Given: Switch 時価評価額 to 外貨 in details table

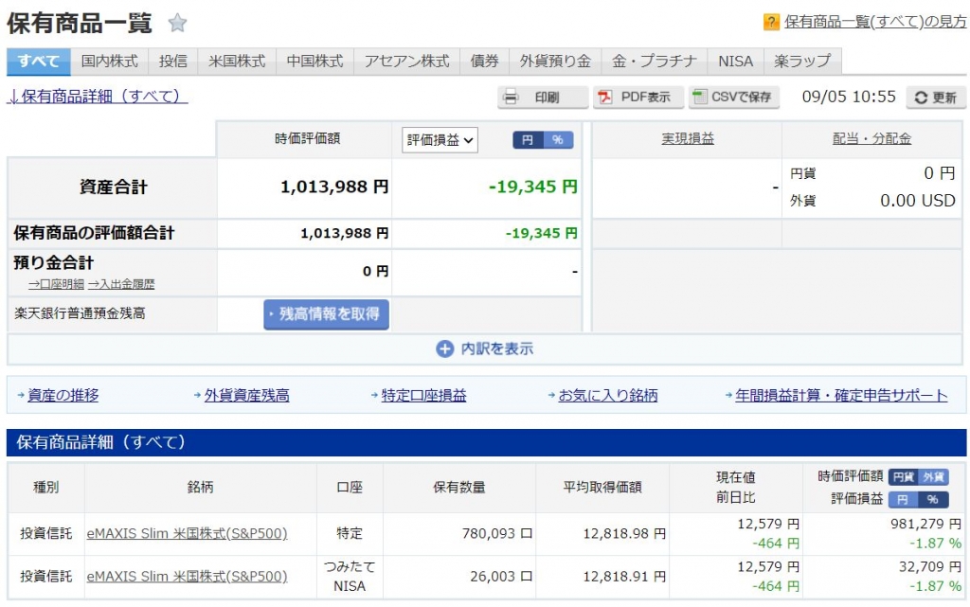Looking at the screenshot, I should [933, 477].
